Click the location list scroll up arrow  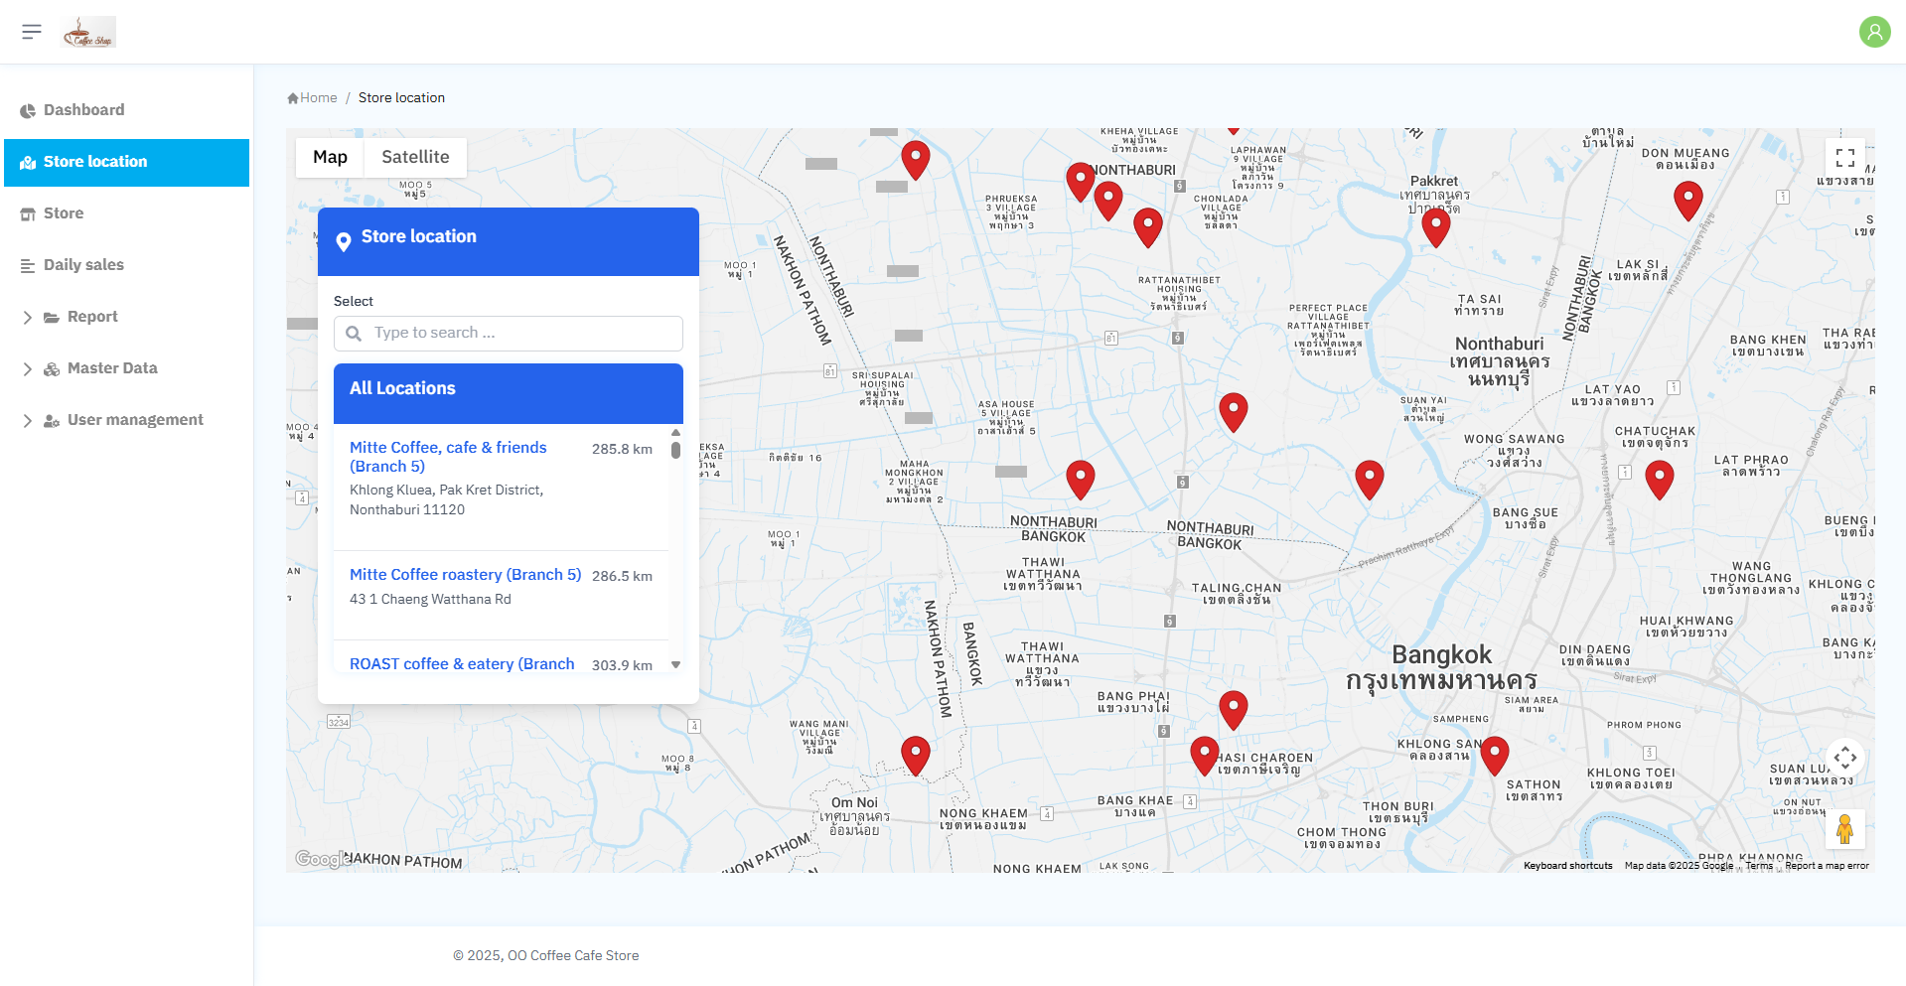pos(676,433)
